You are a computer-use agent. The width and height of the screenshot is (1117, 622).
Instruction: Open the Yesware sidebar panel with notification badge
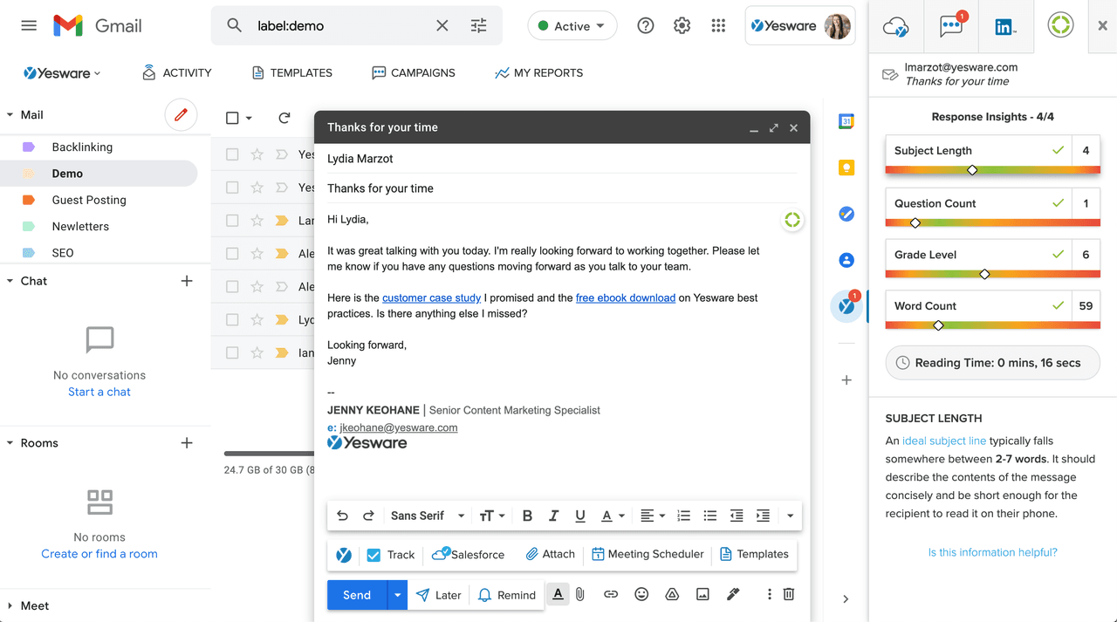click(x=846, y=306)
